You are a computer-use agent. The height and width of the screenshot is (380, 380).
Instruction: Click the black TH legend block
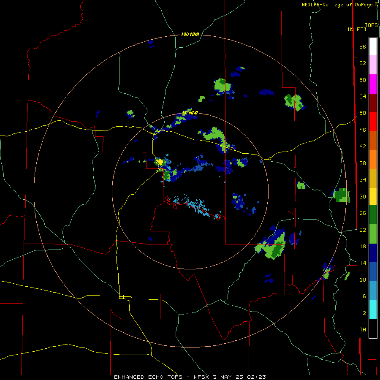373,328
